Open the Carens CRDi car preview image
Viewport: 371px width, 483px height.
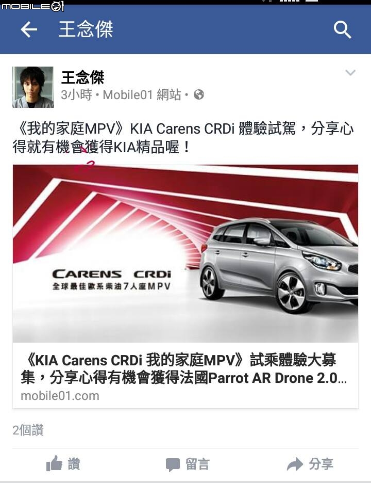[x=185, y=253]
